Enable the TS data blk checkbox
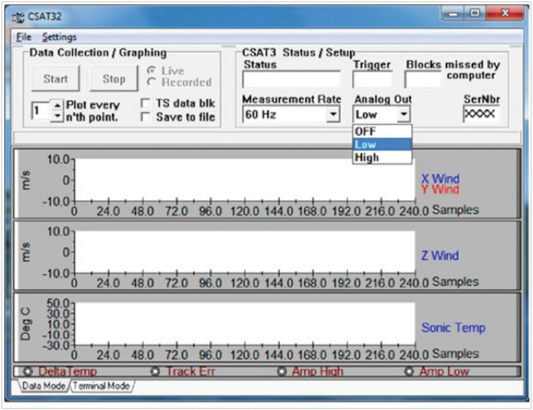The width and height of the screenshot is (533, 410). [x=145, y=102]
